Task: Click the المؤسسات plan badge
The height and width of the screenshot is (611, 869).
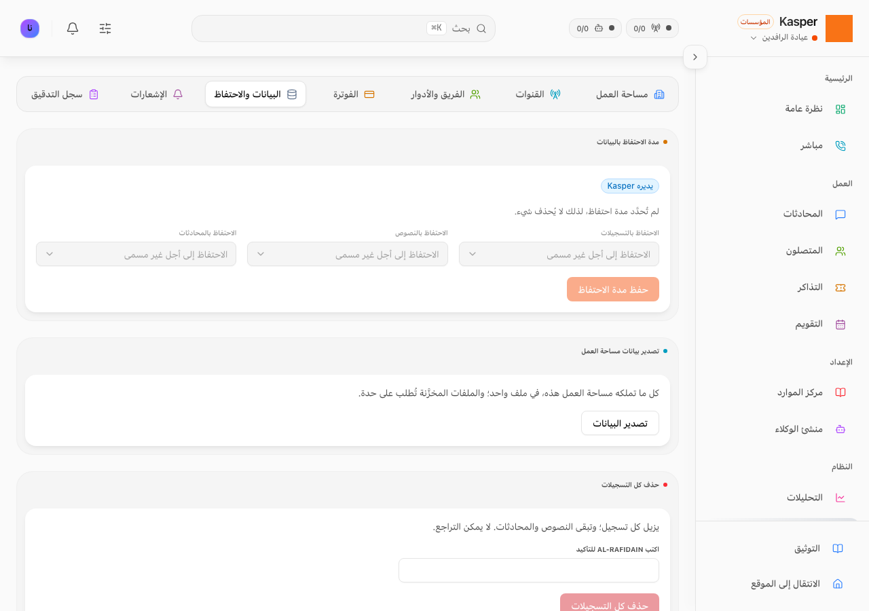Action: click(x=756, y=22)
